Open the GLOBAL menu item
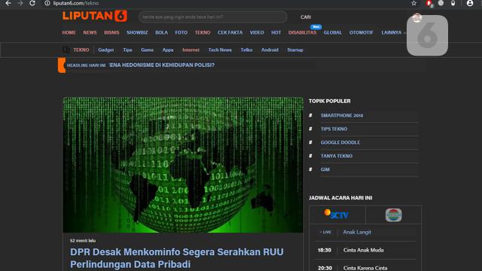 click(333, 32)
